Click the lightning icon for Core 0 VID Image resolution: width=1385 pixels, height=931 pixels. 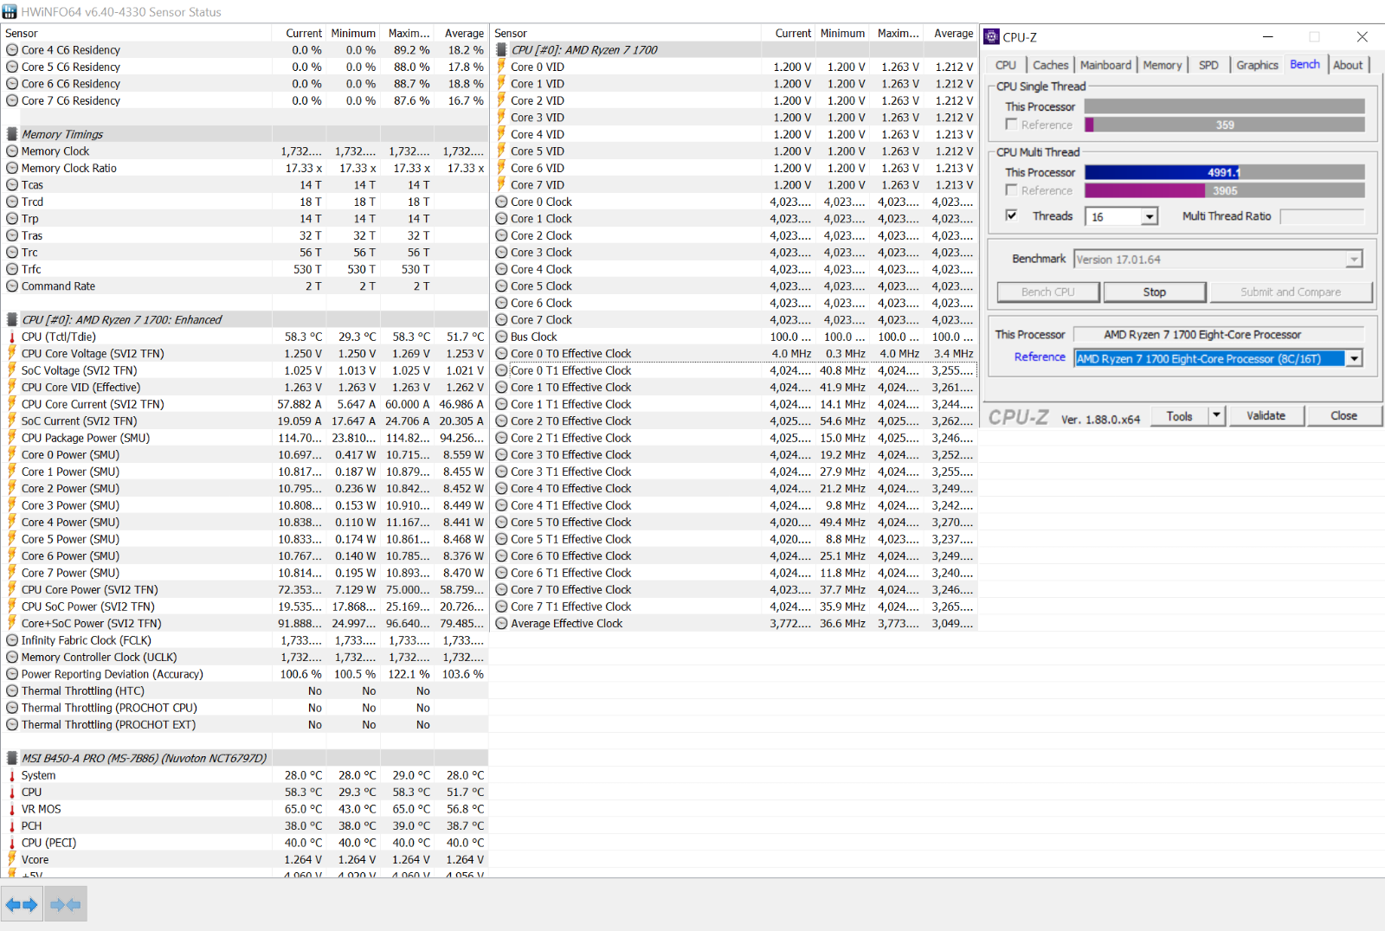tap(501, 67)
